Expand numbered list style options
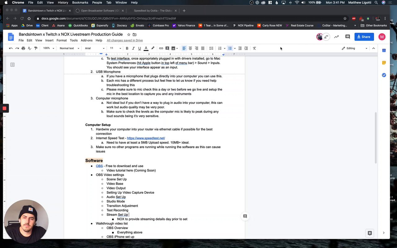 (224, 48)
